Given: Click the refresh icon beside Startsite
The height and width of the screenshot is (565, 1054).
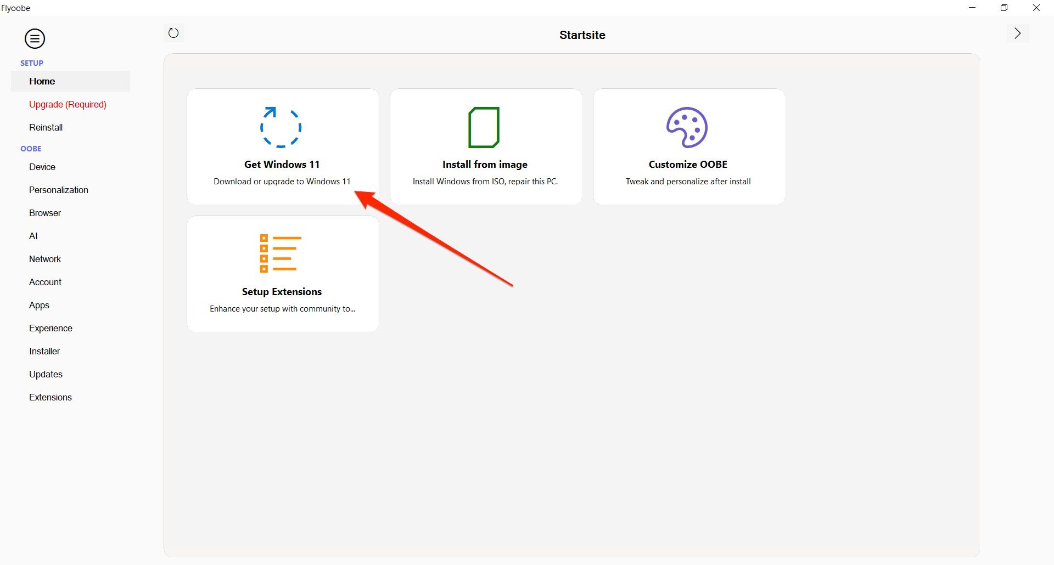Looking at the screenshot, I should click(x=173, y=33).
